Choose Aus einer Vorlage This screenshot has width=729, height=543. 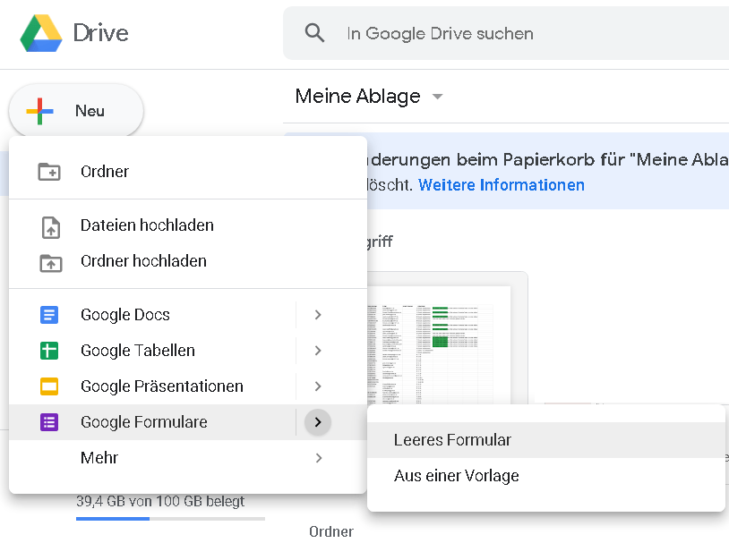(546, 476)
